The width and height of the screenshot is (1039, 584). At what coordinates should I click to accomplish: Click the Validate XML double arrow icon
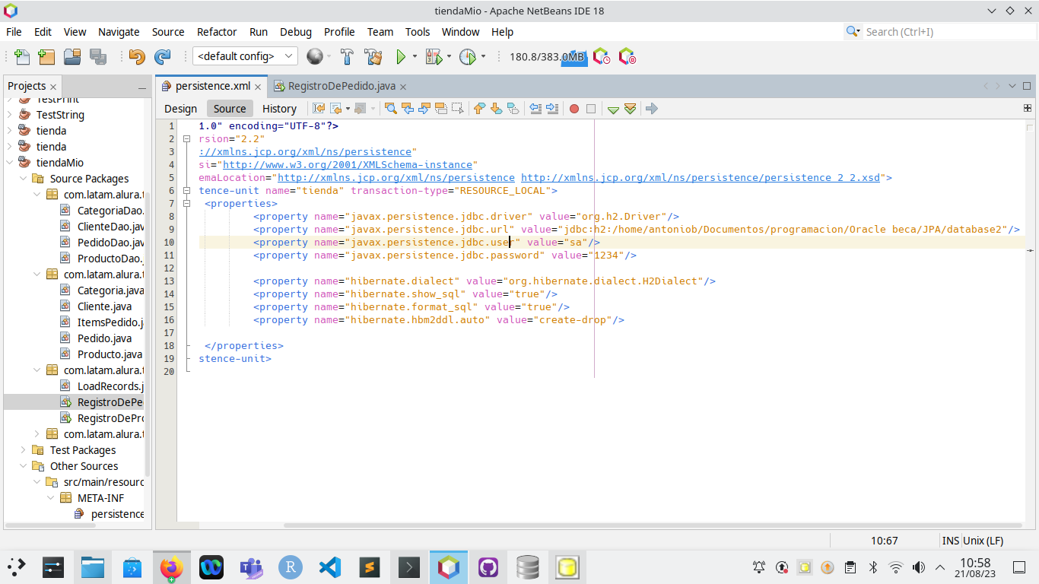[x=630, y=109]
